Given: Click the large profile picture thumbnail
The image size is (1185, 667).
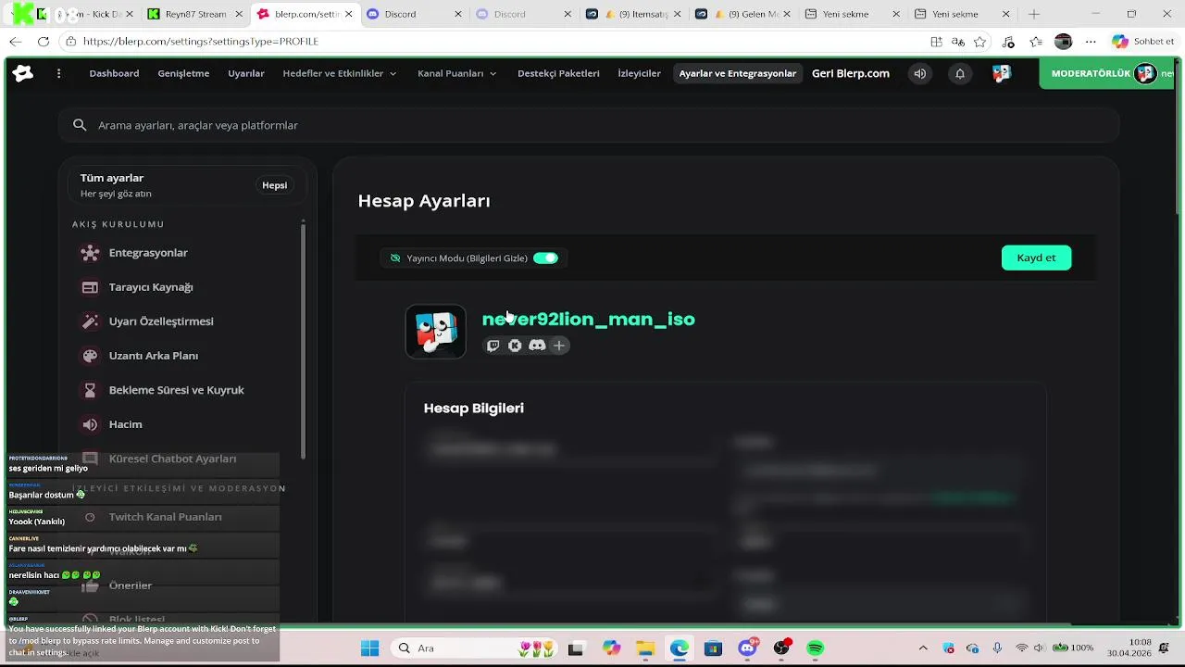Looking at the screenshot, I should coord(436,332).
